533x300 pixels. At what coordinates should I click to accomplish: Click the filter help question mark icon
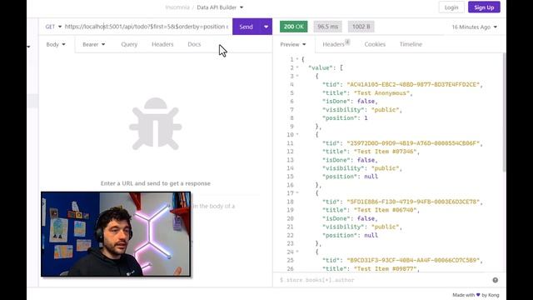pyautogui.click(x=496, y=280)
